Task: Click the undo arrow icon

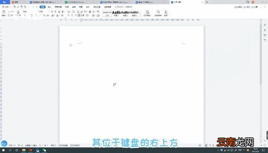Action: point(29,7)
